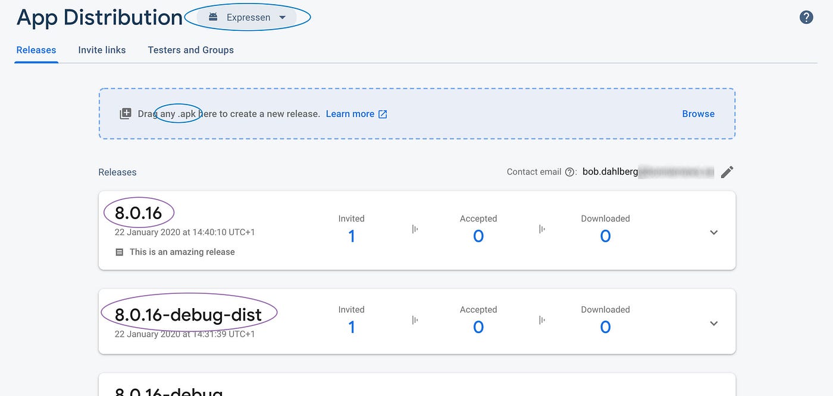Viewport: 833px width, 396px height.
Task: Click funnel icon between Accepted and Downloaded for 8.0.16-debug-dist
Action: point(542,320)
